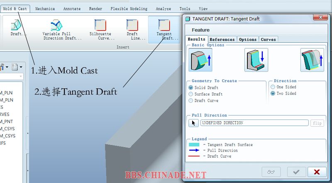332x183 pixels.
Task: Choose One Sided direction
Action: 273,87
